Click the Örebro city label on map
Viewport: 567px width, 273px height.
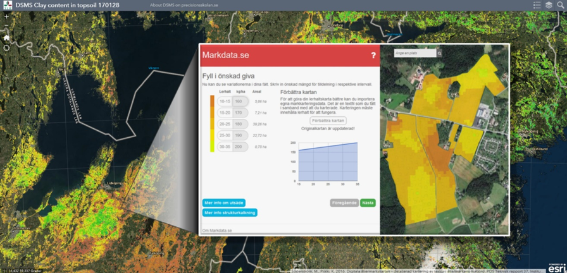(337, 26)
